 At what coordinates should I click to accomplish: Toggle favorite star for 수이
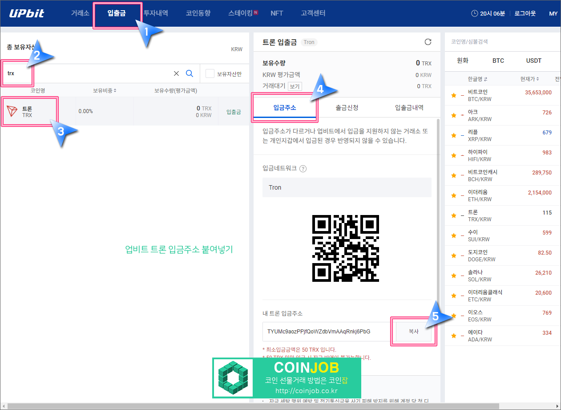point(454,235)
